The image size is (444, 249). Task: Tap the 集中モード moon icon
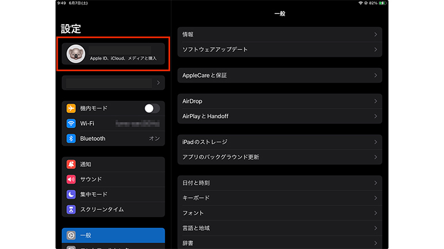point(71,194)
